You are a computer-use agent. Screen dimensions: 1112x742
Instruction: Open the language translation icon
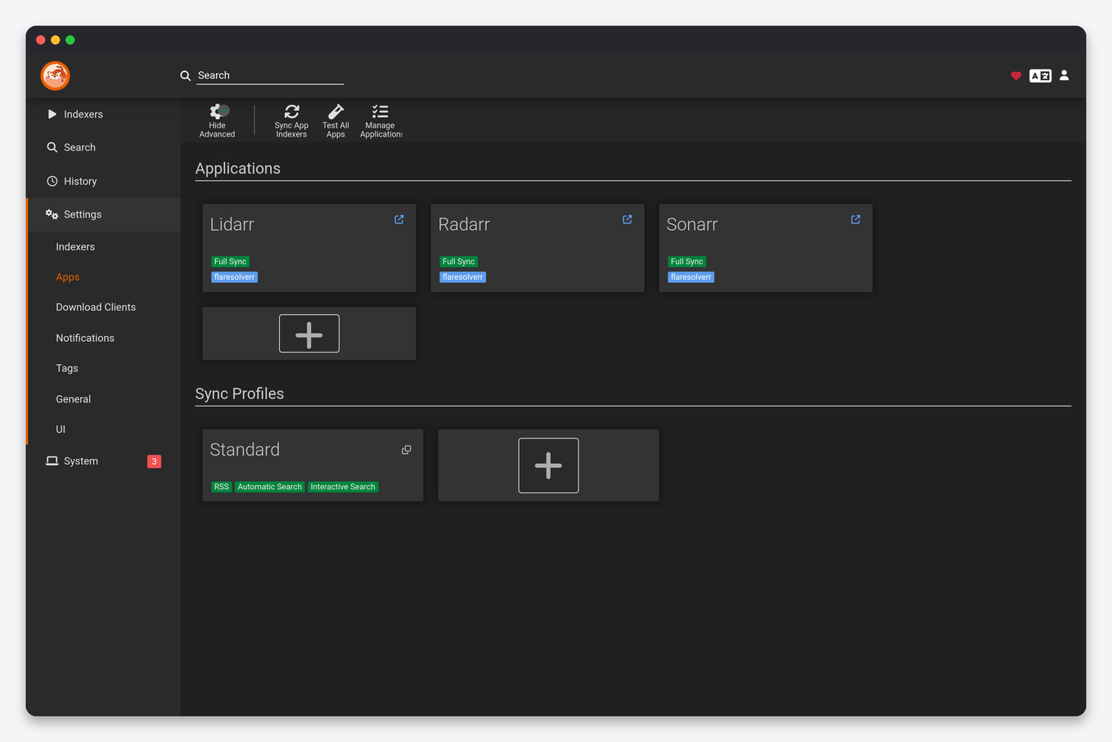click(x=1040, y=75)
